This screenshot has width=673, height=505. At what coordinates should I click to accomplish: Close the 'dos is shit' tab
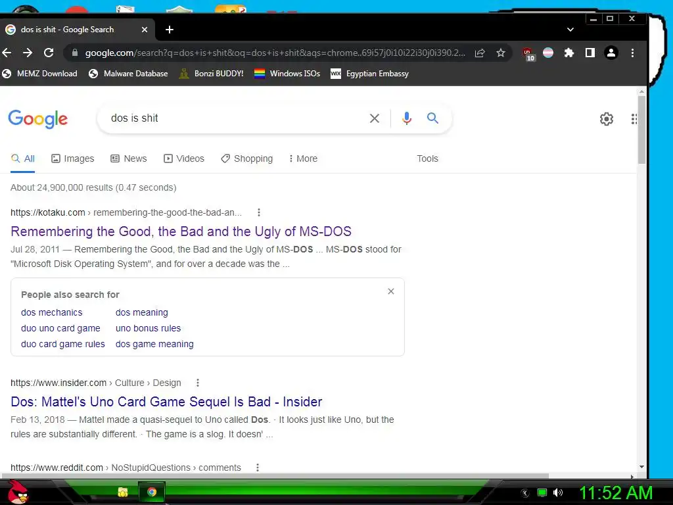[145, 30]
